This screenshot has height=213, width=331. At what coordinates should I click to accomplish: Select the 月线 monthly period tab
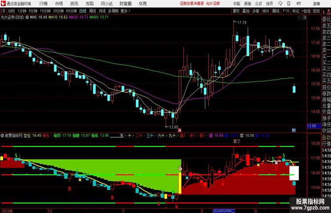pos(102,11)
